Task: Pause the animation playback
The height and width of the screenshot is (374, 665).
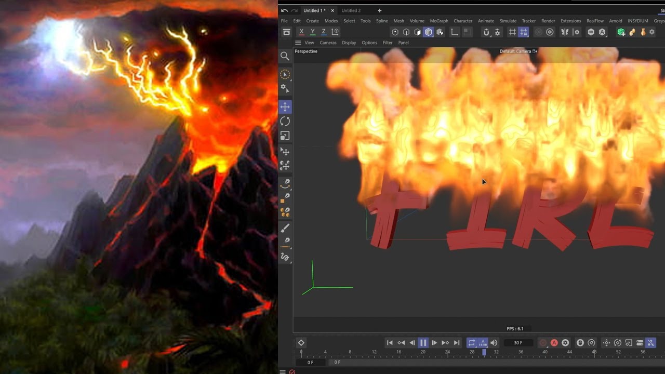Action: [423, 343]
